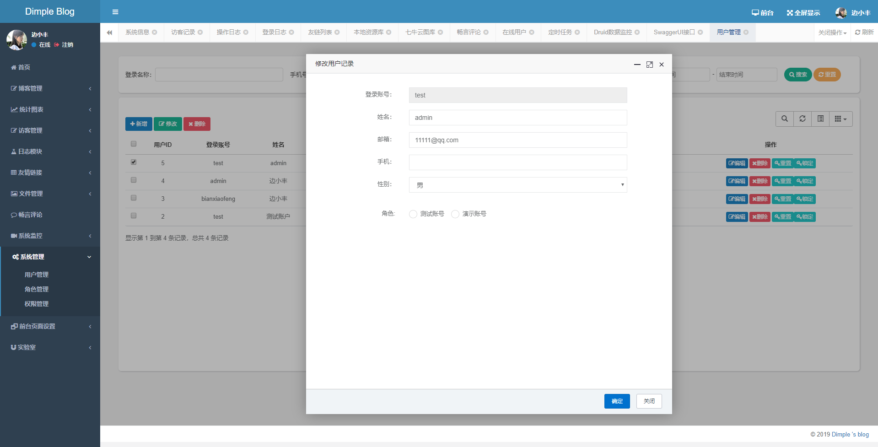
Task: Open the table columns dropdown
Action: (841, 119)
